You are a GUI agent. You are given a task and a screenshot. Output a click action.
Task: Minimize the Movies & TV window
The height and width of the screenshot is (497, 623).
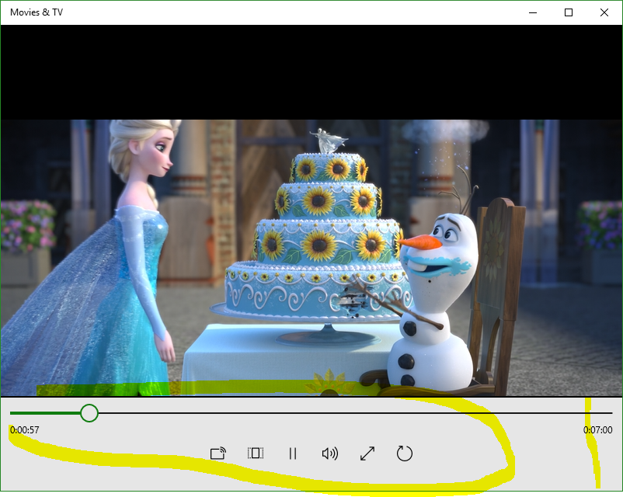(x=533, y=12)
